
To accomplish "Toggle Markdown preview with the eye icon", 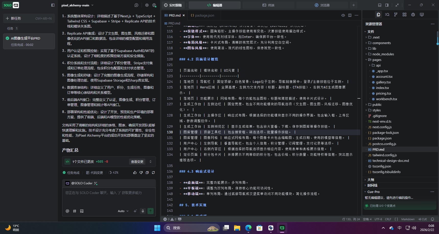I will coord(343,15).
